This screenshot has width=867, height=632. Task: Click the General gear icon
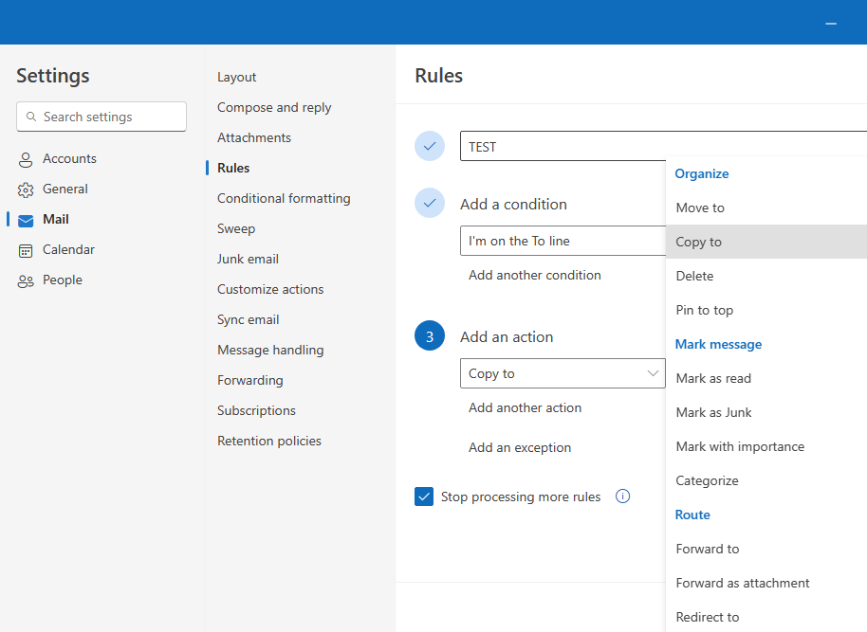pyautogui.click(x=26, y=190)
